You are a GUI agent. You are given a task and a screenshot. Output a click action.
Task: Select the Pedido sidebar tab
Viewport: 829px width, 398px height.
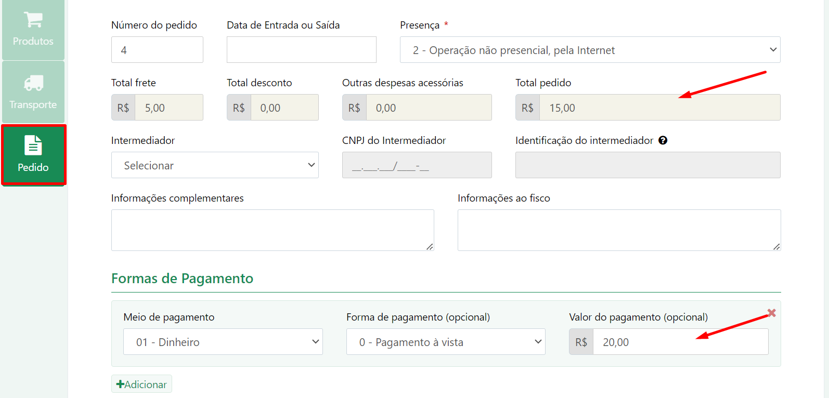pos(33,155)
